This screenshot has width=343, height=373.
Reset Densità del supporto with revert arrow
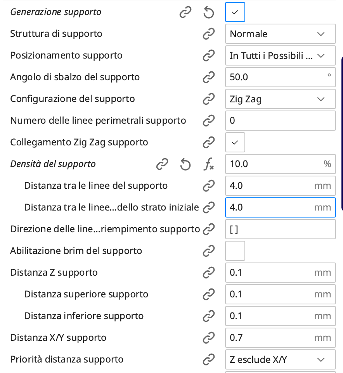click(185, 164)
